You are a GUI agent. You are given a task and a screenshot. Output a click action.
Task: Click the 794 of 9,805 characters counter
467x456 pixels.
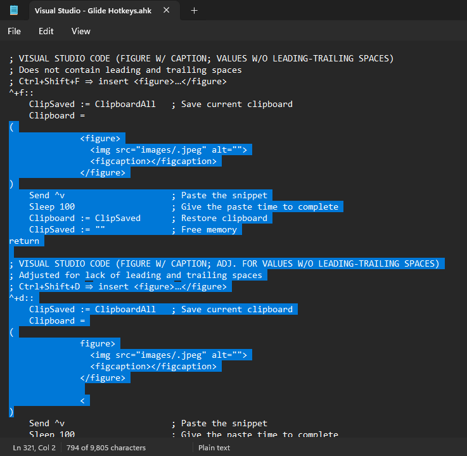(106, 448)
